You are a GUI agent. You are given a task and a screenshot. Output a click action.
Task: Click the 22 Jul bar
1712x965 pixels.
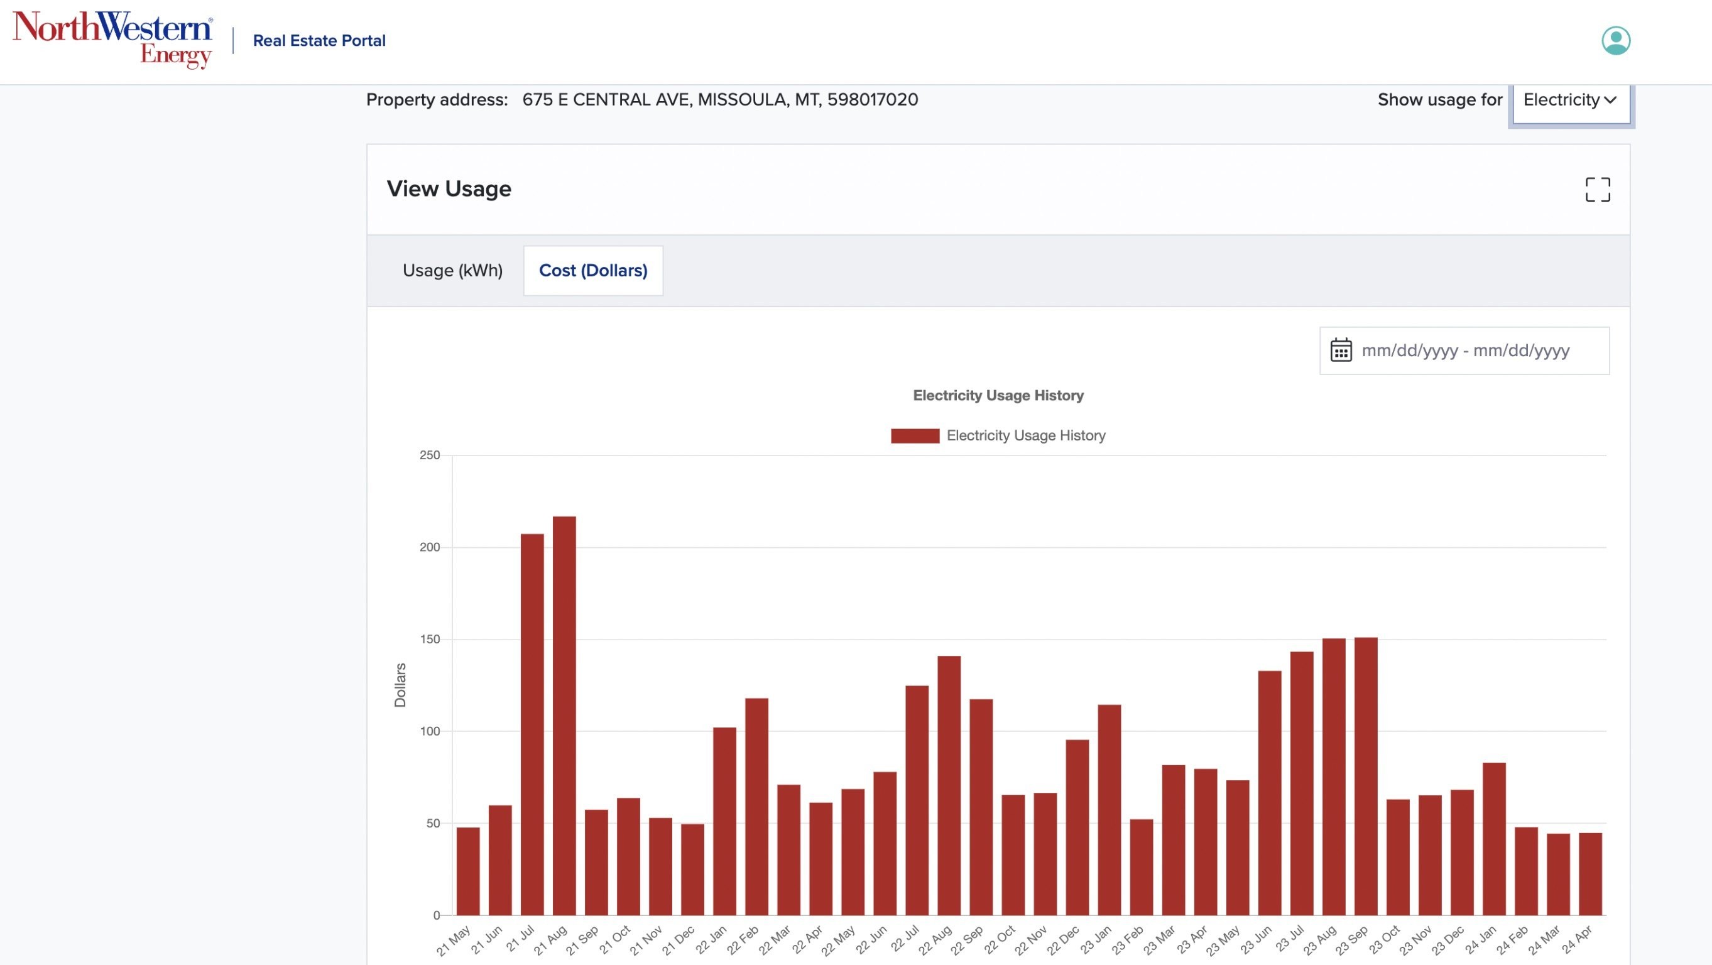pyautogui.click(x=917, y=800)
